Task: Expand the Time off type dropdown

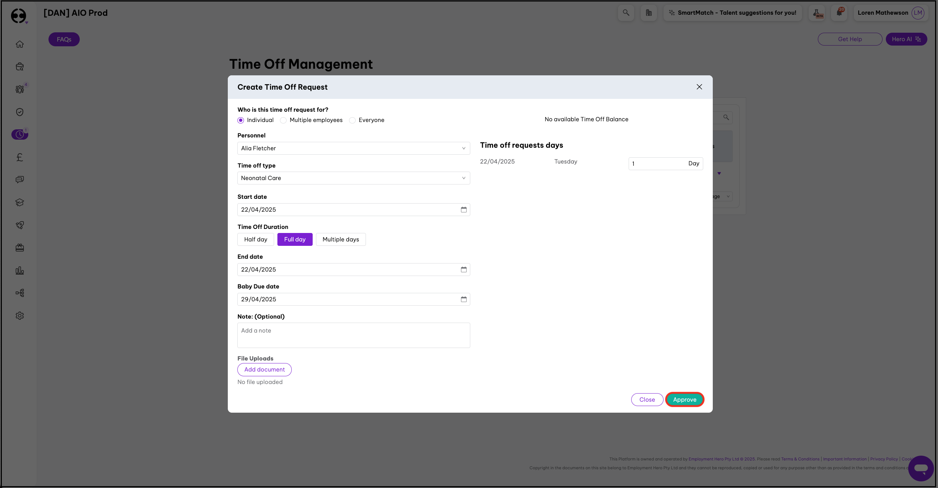Action: tap(353, 178)
